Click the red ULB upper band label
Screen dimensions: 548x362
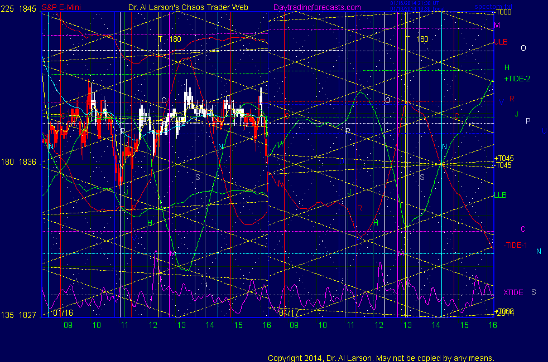(x=500, y=42)
